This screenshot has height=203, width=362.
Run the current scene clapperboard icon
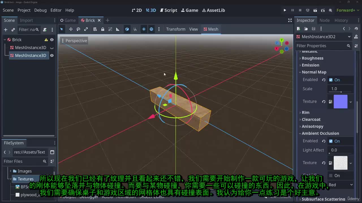click(x=315, y=10)
